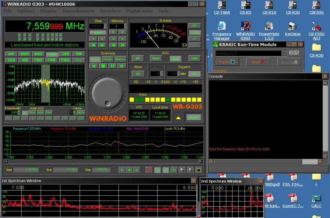Set AGC to Off
The image size is (330, 218).
click(137, 59)
